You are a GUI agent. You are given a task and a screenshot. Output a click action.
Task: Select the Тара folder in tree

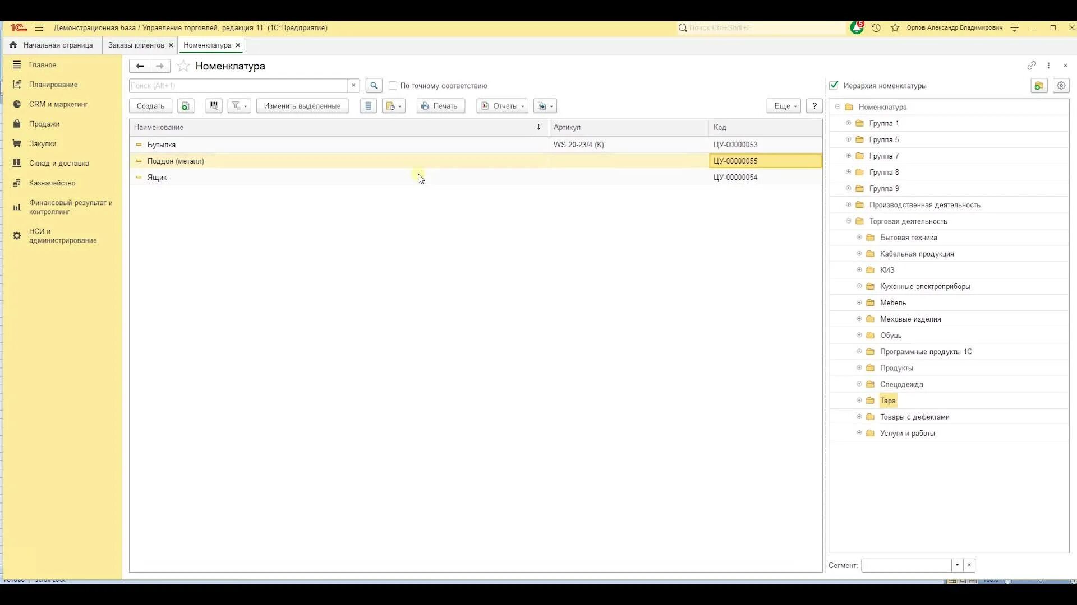pos(888,401)
